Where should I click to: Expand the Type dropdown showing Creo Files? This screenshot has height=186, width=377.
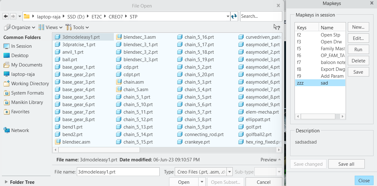tap(229, 172)
